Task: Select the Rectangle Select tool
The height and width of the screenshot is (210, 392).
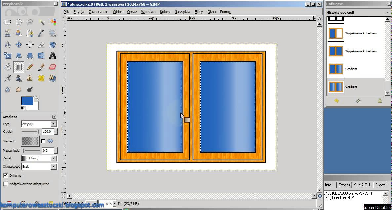Action: coord(8,22)
